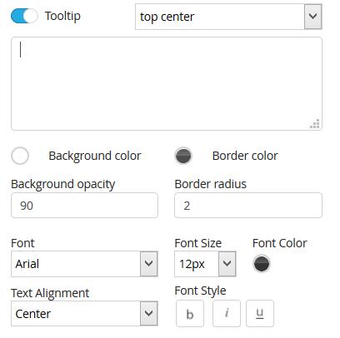Focus the Border radius field

[x=248, y=206]
